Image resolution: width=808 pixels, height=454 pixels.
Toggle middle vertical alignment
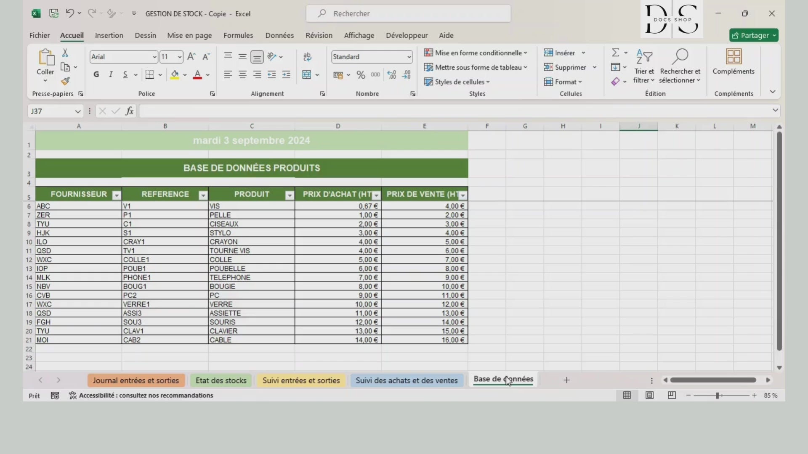coord(242,57)
